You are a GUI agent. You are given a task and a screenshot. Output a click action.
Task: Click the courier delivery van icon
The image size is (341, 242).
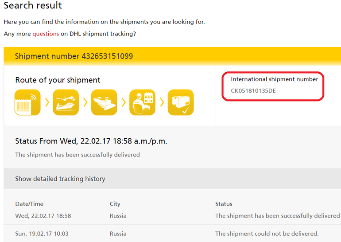click(x=142, y=102)
